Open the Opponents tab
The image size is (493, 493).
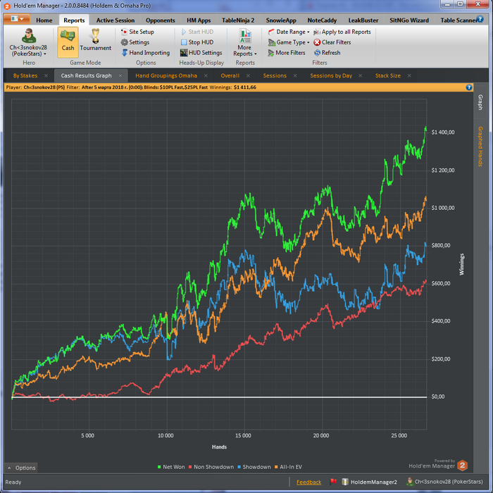pyautogui.click(x=160, y=20)
